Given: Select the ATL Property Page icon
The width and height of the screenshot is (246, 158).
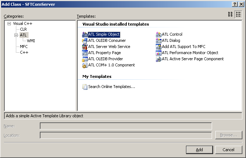Looking at the screenshot, I should tap(85, 53).
